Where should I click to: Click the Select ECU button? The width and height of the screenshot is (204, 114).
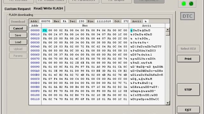pos(188,48)
